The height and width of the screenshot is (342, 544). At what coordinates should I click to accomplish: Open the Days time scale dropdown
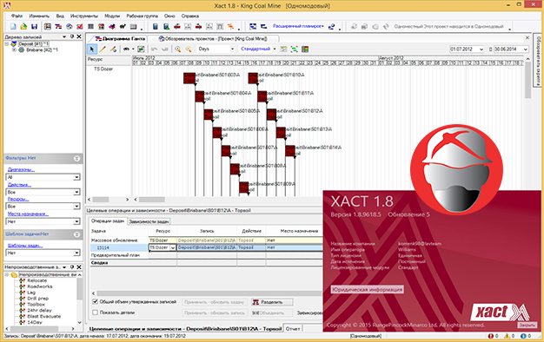[216, 49]
